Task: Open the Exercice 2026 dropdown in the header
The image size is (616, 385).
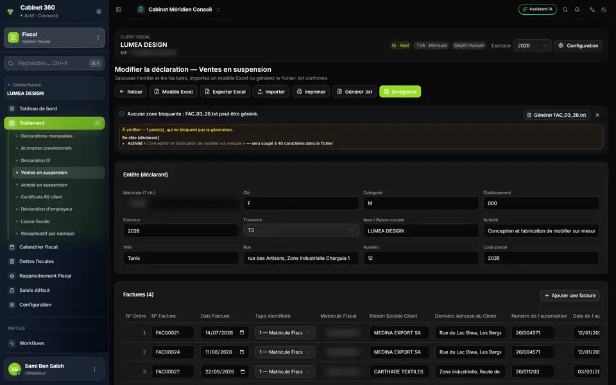Action: tap(533, 46)
